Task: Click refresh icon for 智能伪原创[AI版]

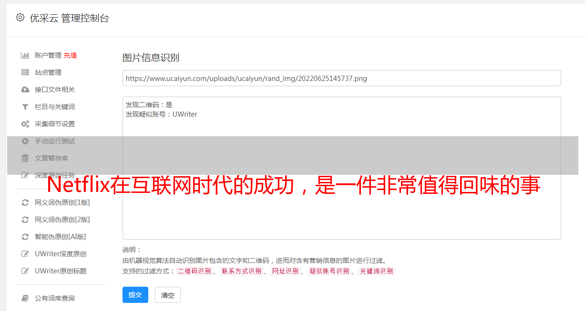Action: (x=25, y=237)
